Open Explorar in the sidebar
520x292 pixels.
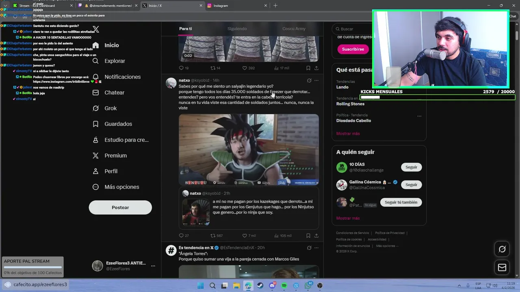(x=108, y=61)
